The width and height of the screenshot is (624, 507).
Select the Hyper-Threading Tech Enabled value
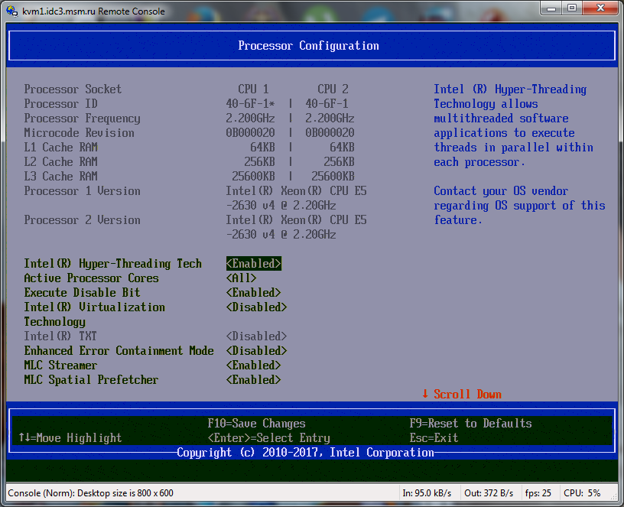coord(254,264)
